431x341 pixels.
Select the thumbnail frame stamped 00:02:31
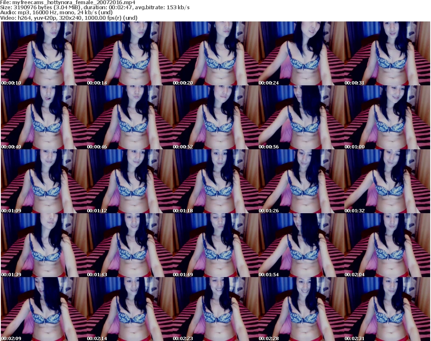tap(387, 309)
